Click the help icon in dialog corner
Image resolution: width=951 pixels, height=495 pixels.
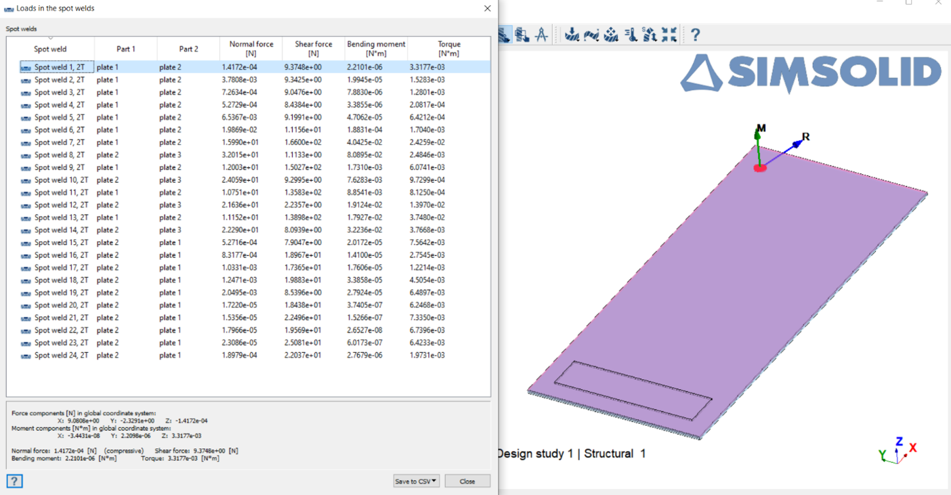(14, 481)
